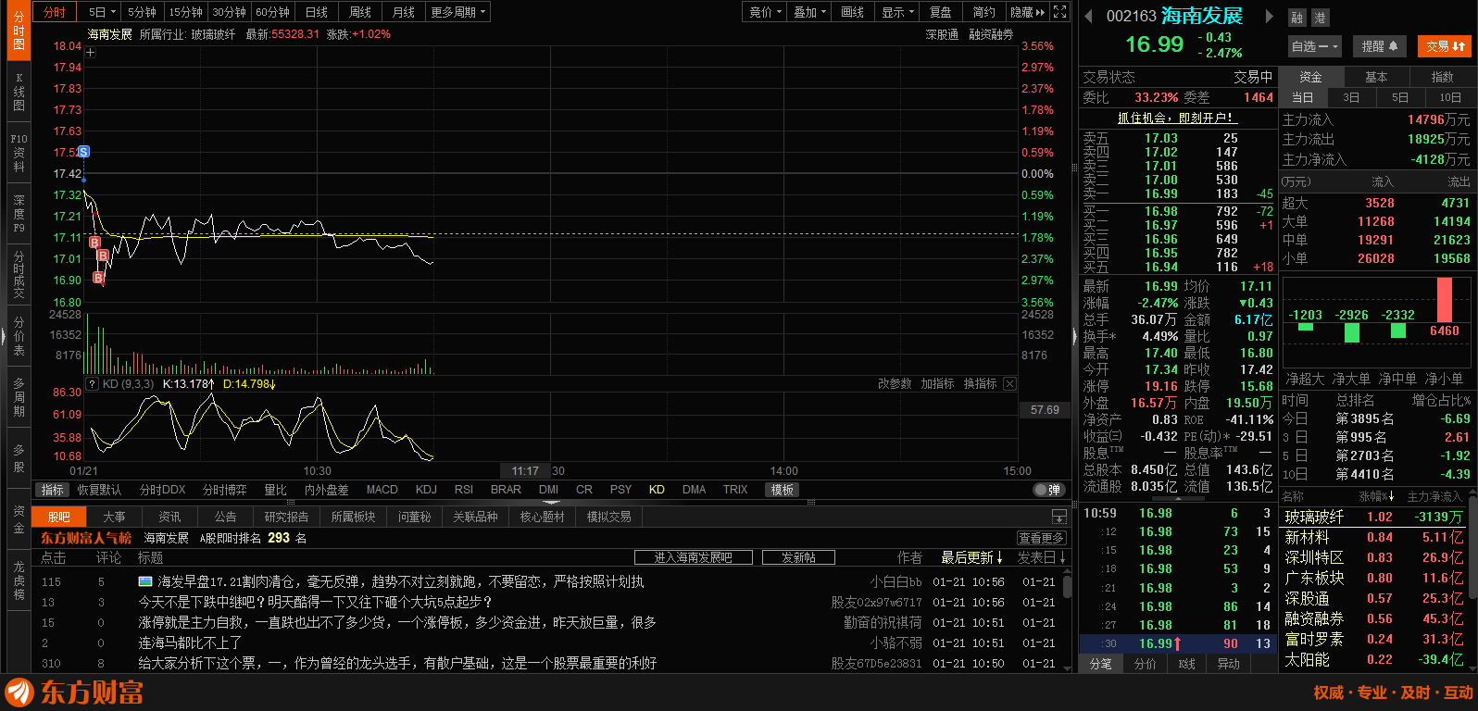1478x711 pixels.
Task: Open F10 资料 in the left sidebar
Action: [19, 153]
